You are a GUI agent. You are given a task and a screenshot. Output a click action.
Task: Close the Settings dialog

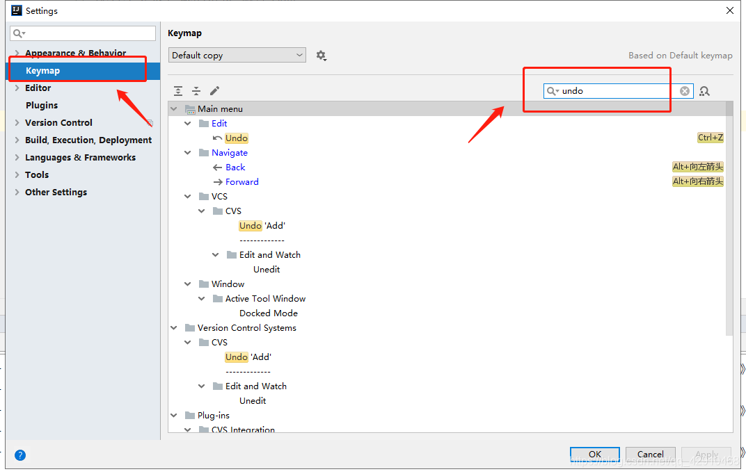coord(730,10)
